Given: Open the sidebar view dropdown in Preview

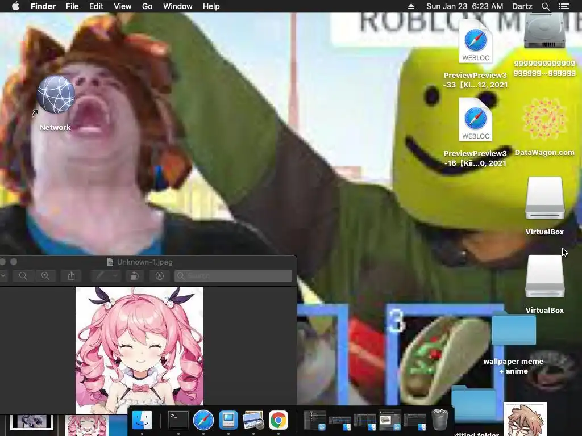Looking at the screenshot, I should pyautogui.click(x=3, y=276).
